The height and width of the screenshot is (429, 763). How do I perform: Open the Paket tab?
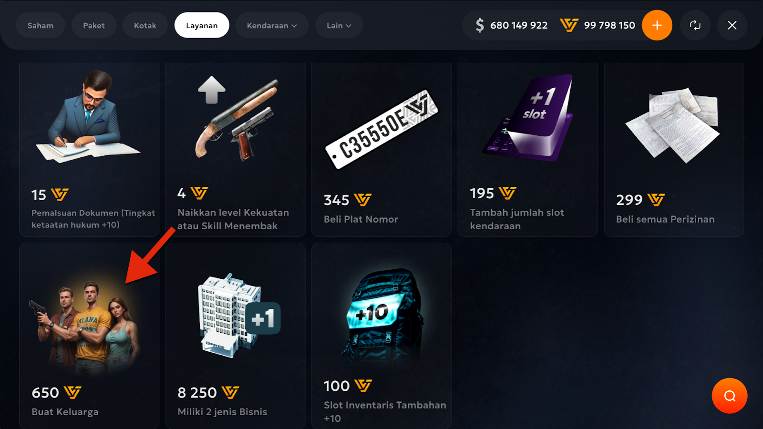tap(94, 25)
